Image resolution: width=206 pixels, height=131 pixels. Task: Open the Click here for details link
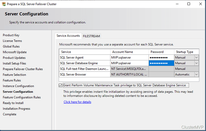[x=77, y=102]
